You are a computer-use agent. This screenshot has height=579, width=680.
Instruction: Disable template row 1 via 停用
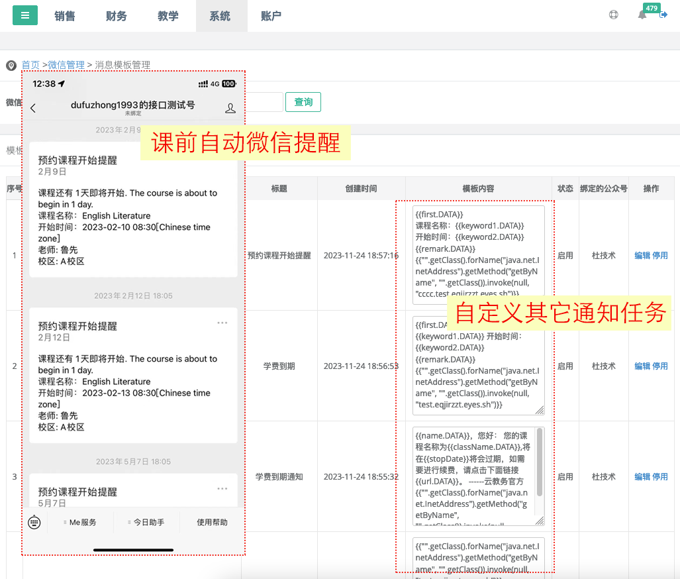click(660, 255)
